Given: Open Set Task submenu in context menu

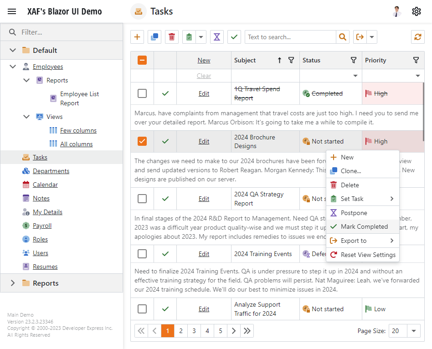Looking at the screenshot, I should 363,199.
